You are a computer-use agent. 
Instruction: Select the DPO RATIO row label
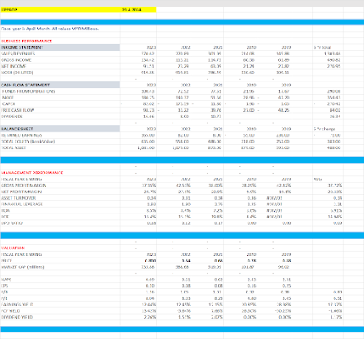[12, 222]
